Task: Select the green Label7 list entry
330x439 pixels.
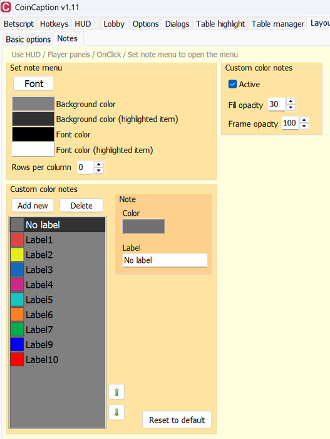Action: coord(58,329)
